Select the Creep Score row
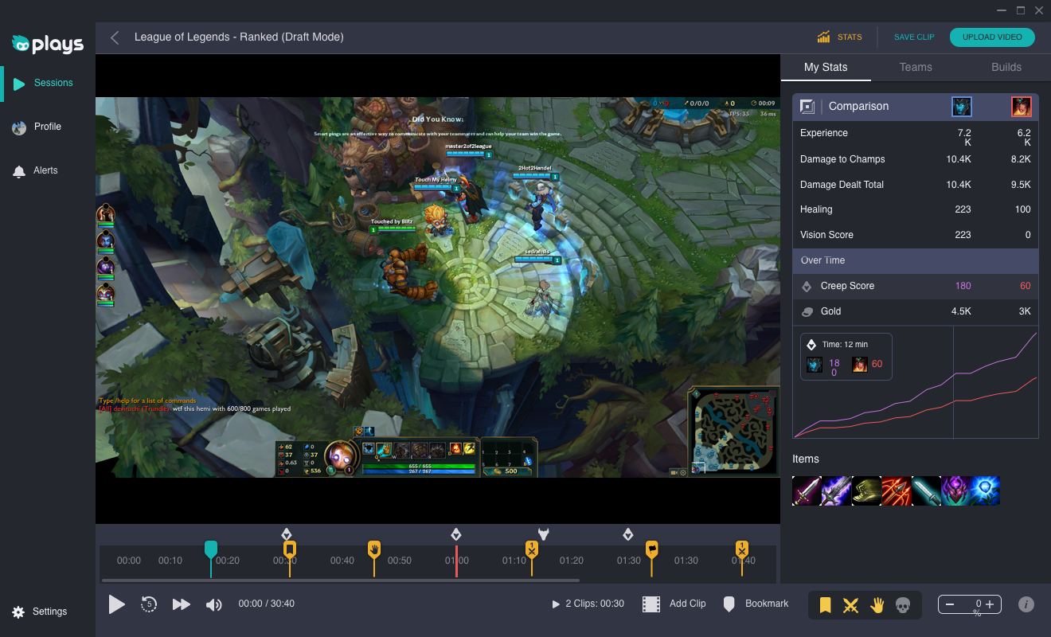The image size is (1051, 637). click(x=916, y=286)
